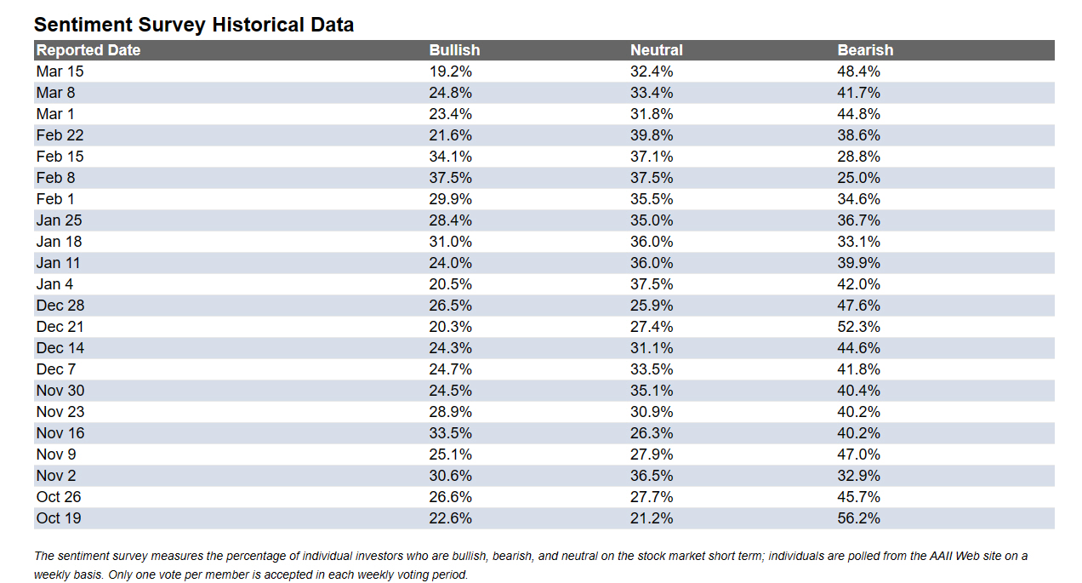The width and height of the screenshot is (1082, 583).
Task: Click the Neutral value for Dec 7
Action: tap(652, 369)
